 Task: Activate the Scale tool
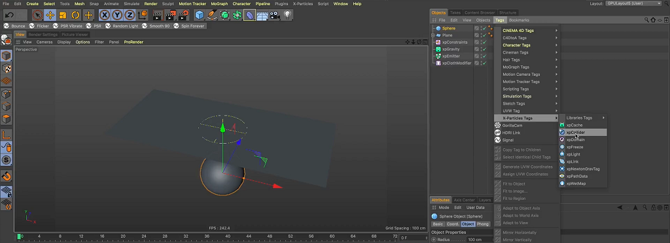pyautogui.click(x=63, y=15)
